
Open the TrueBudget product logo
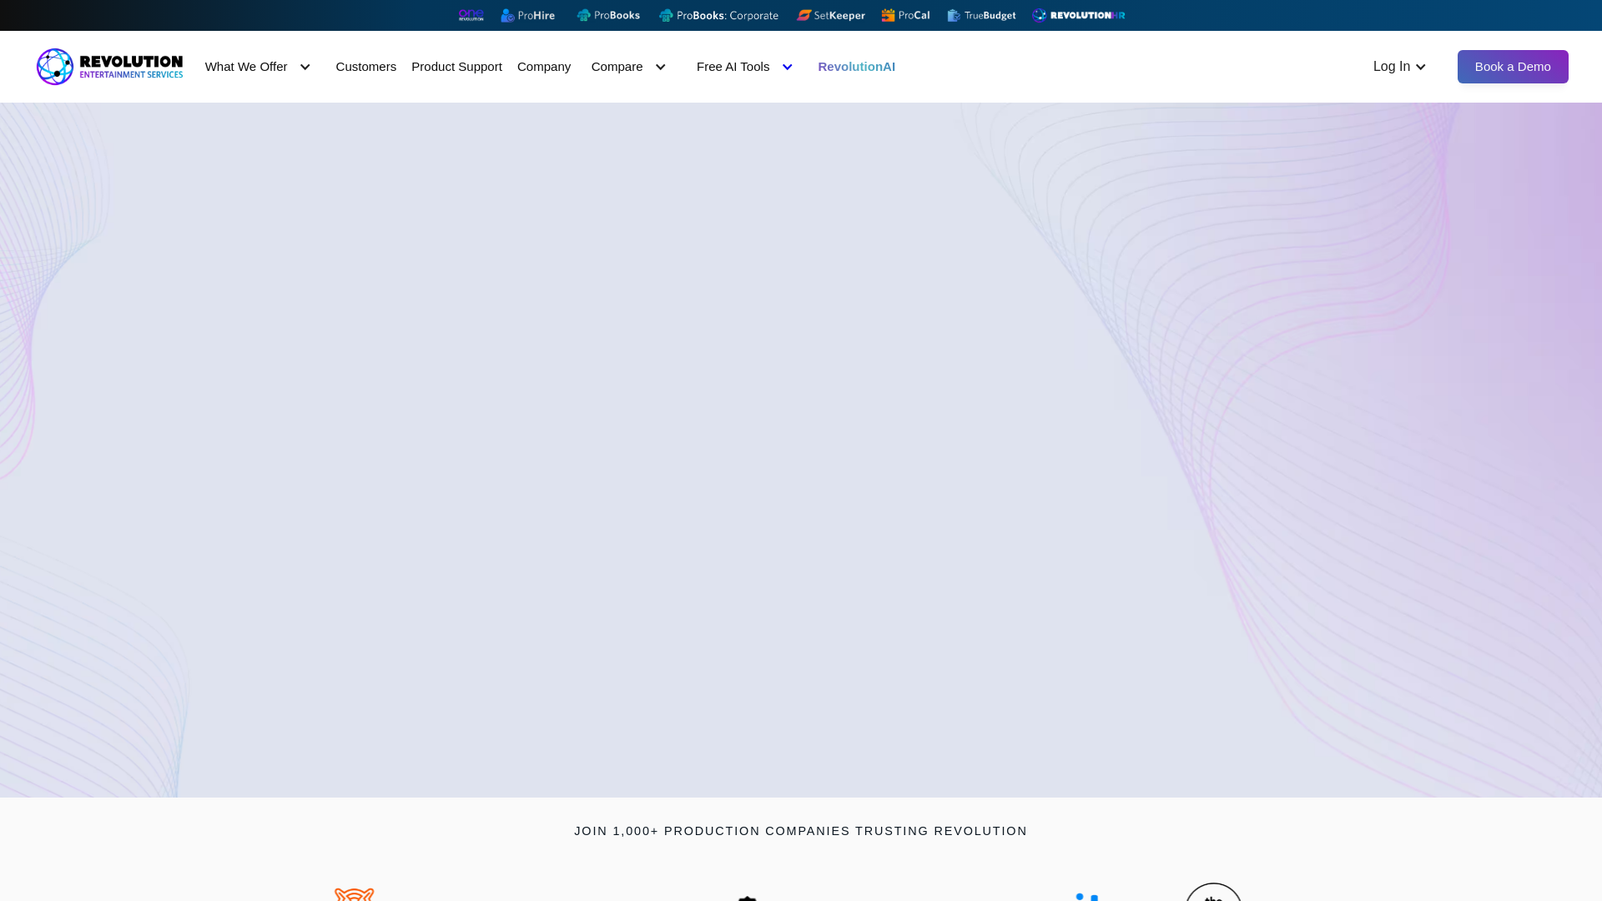(x=981, y=15)
